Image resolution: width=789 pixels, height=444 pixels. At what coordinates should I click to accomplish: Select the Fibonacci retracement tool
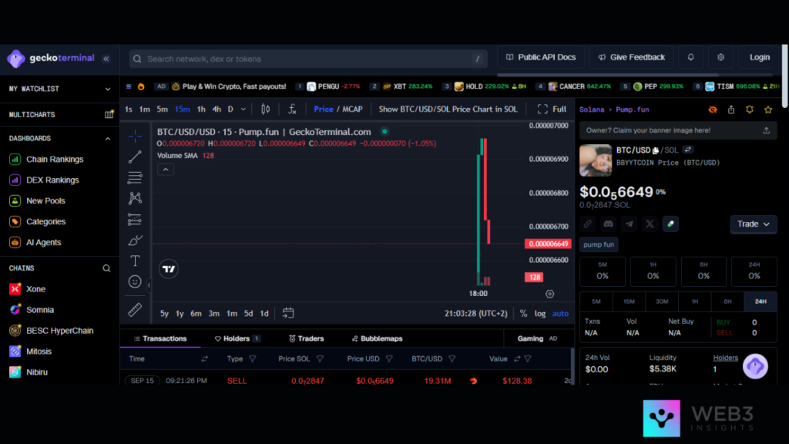click(x=135, y=178)
